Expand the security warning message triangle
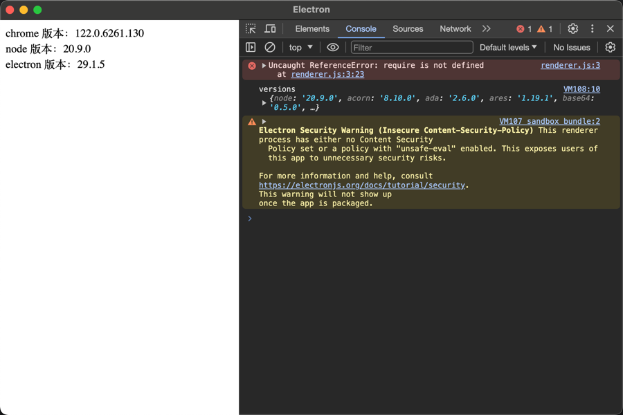The image size is (623, 415). tap(264, 122)
